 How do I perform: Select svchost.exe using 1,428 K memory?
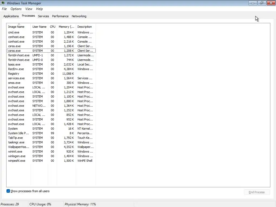pyautogui.click(x=51, y=124)
